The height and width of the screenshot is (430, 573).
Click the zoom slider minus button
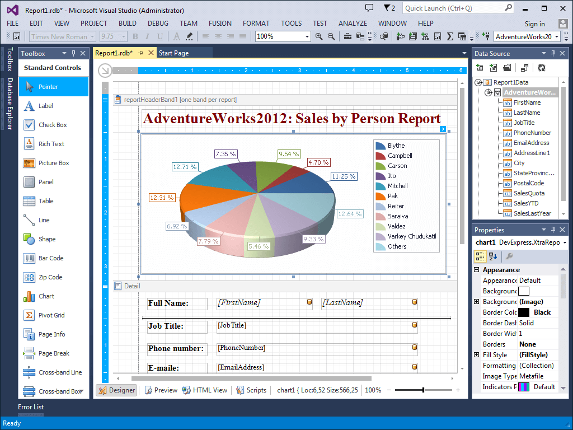pyautogui.click(x=389, y=390)
